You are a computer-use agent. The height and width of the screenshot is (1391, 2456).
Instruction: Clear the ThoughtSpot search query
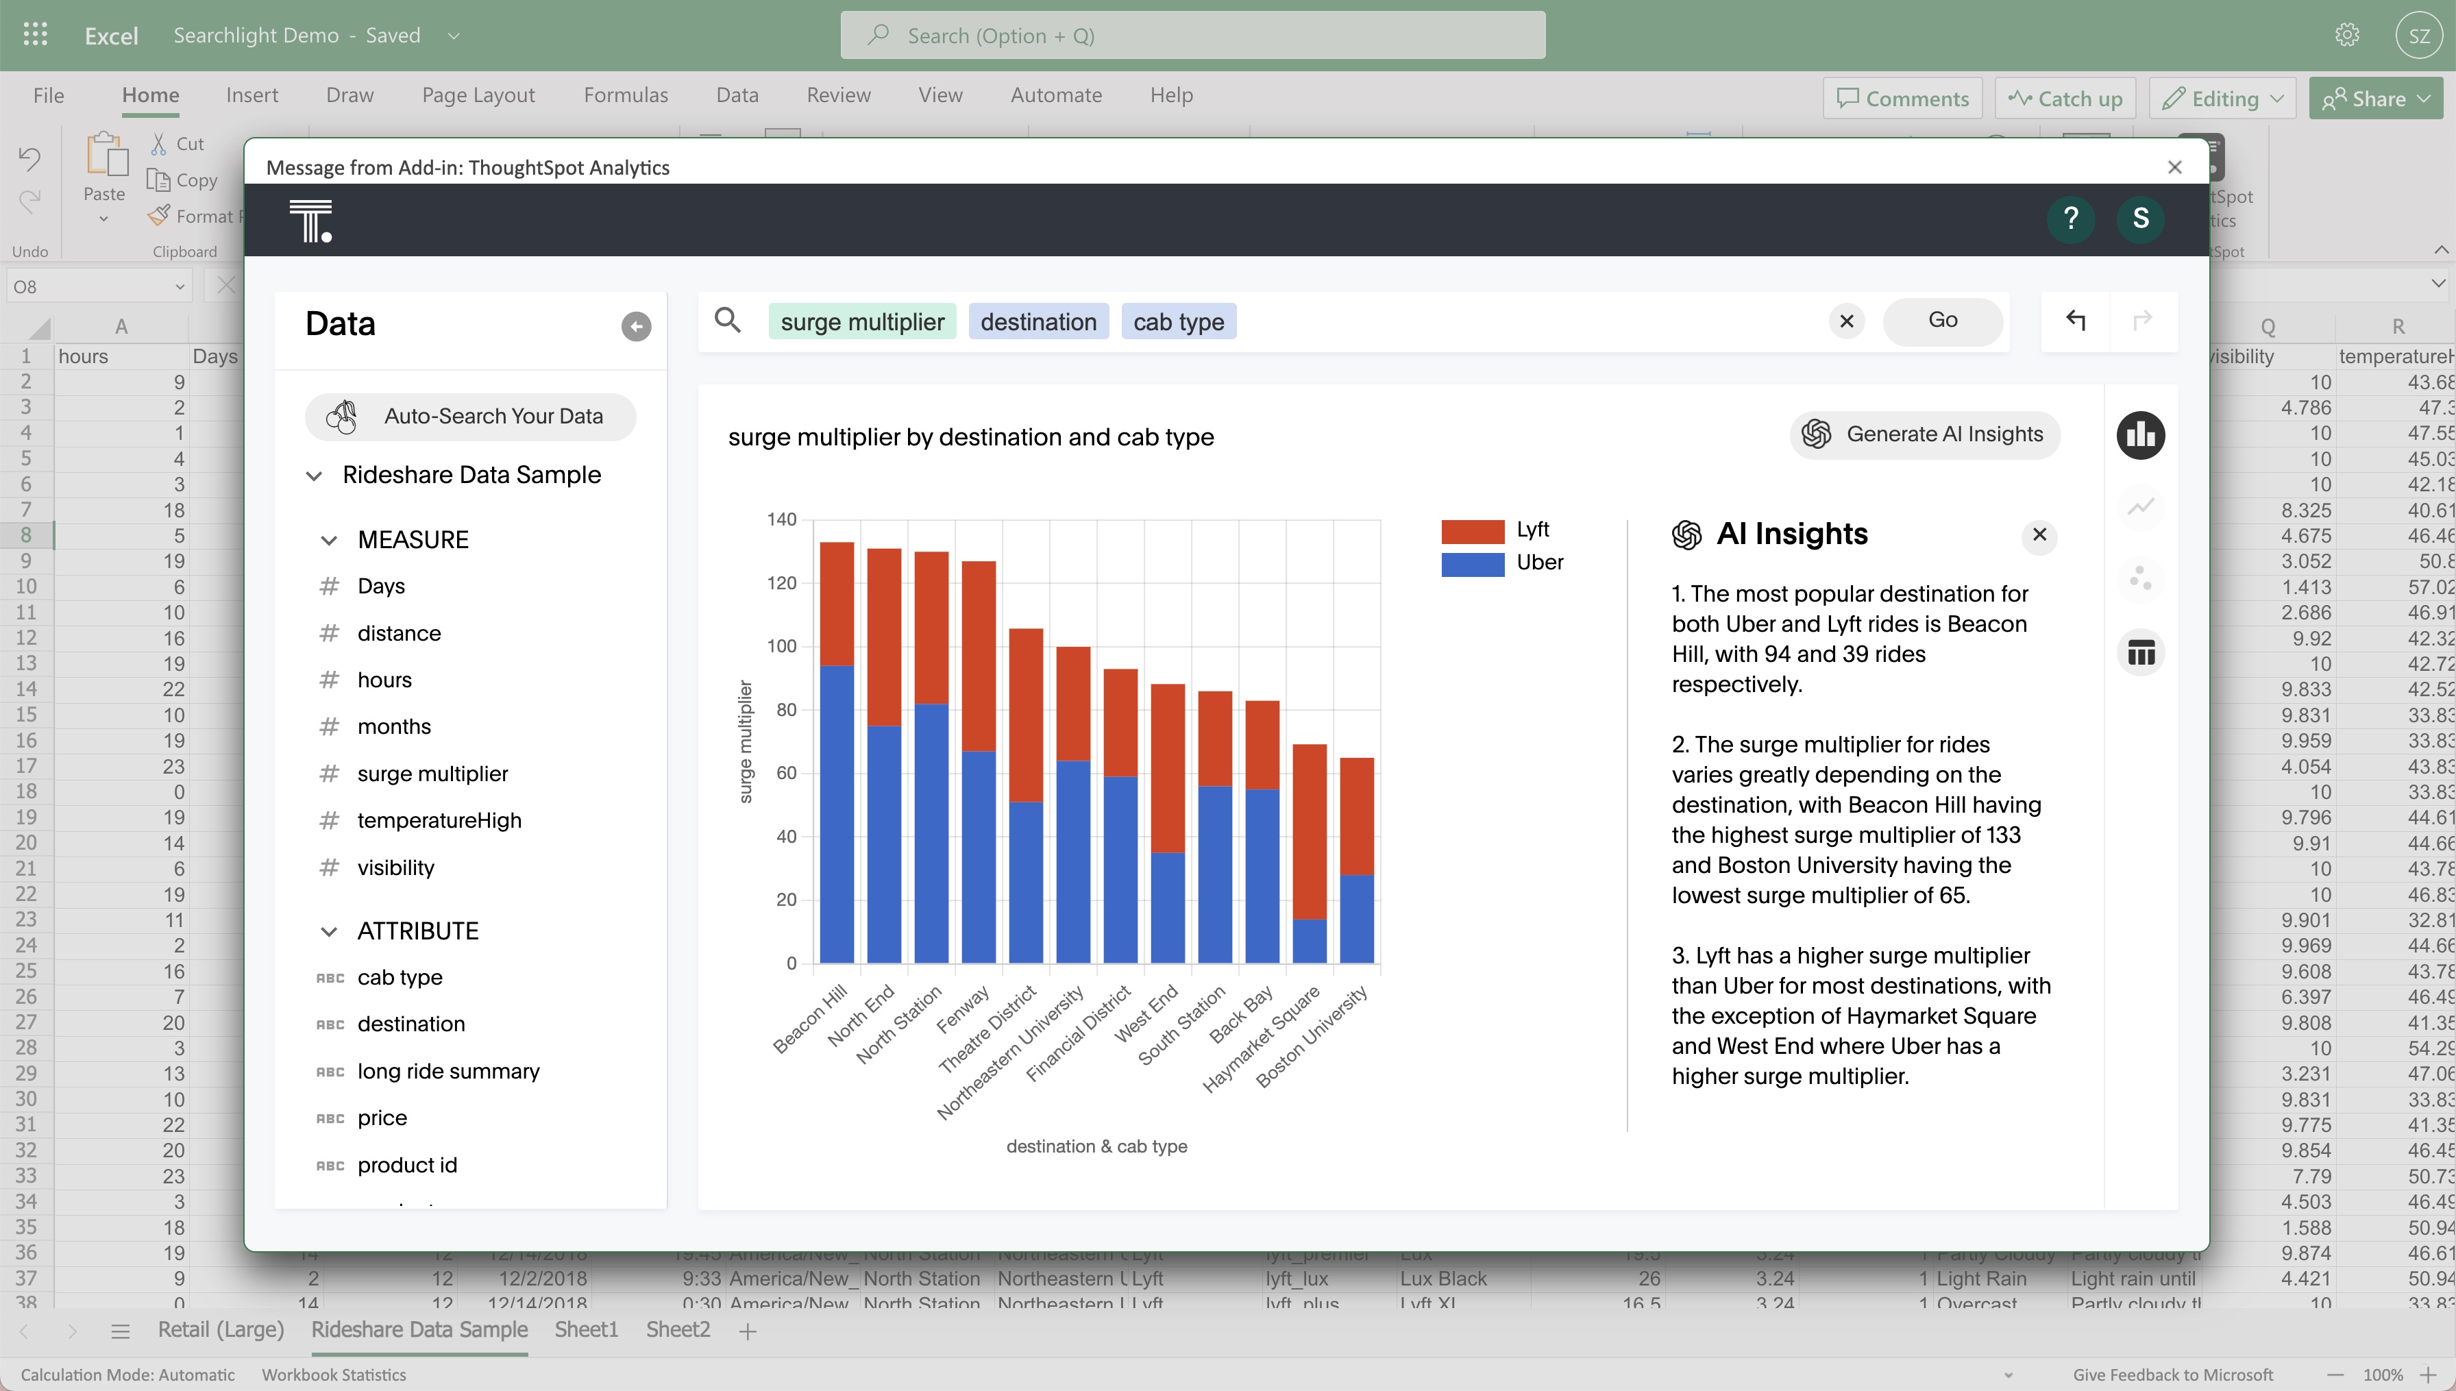pyautogui.click(x=1847, y=322)
